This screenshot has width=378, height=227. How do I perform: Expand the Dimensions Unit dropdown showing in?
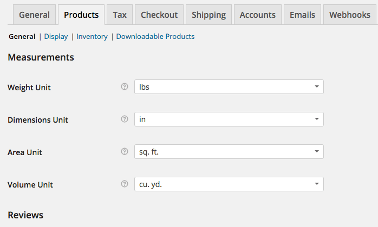(229, 119)
